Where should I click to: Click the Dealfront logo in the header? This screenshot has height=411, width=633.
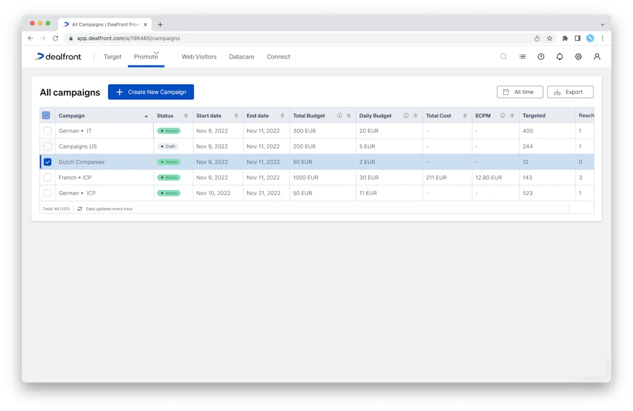61,56
